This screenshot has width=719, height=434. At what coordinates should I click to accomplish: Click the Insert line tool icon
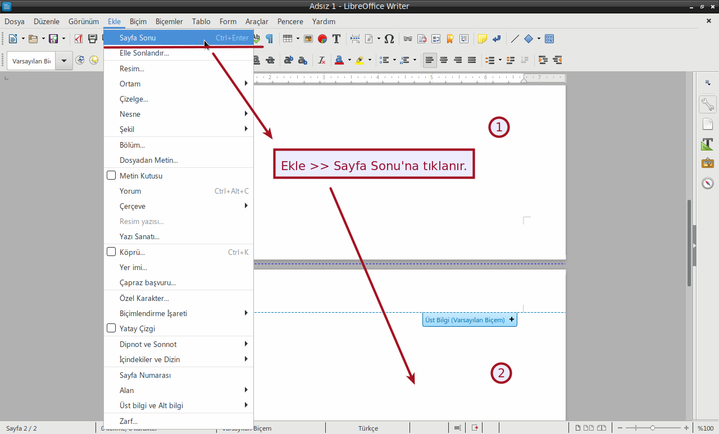tap(515, 39)
